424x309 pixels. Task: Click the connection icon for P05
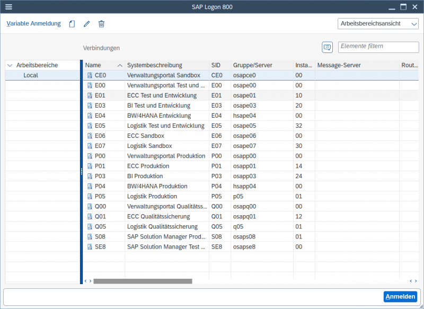coord(90,197)
